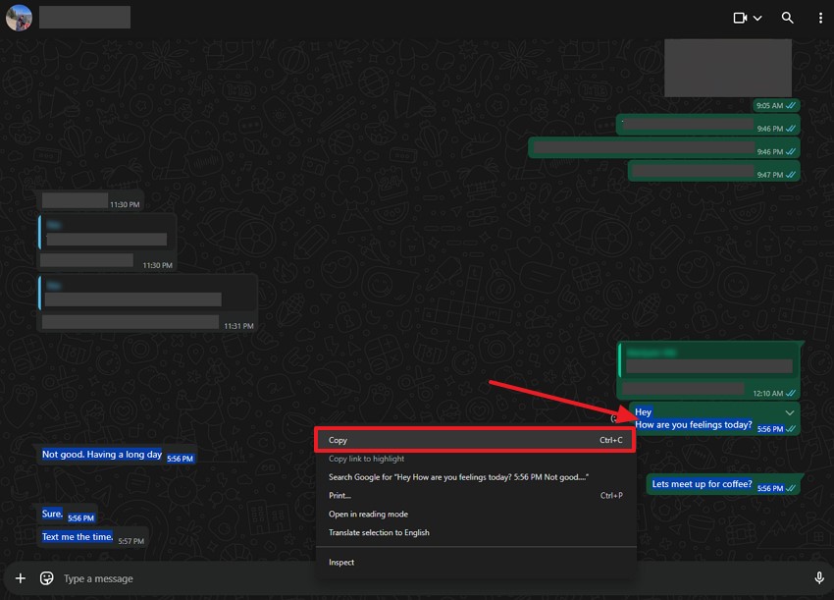Choose Print... from the context menu
This screenshot has height=600, width=834.
[339, 496]
